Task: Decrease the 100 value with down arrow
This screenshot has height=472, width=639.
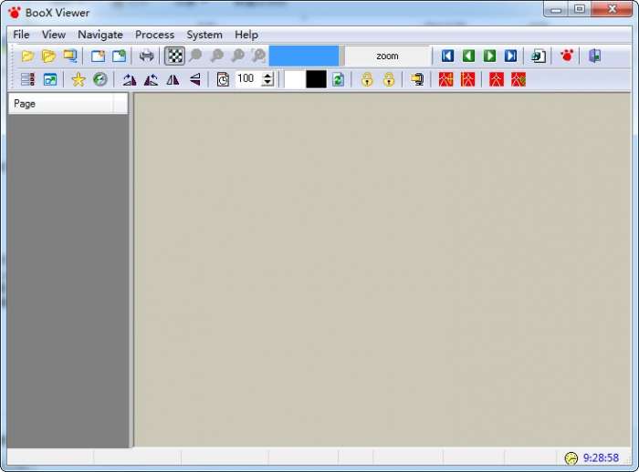Action: [x=267, y=83]
